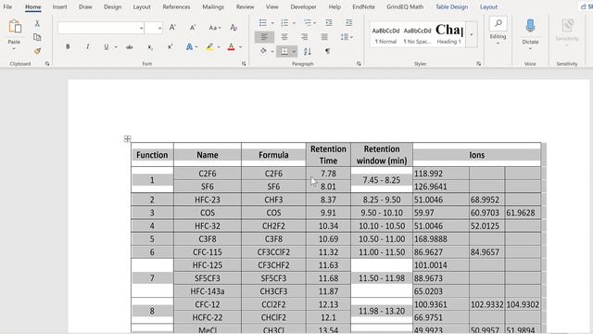Open highlight color dropdown arrow
Viewport: 593px width, 334px height.
(x=219, y=47)
